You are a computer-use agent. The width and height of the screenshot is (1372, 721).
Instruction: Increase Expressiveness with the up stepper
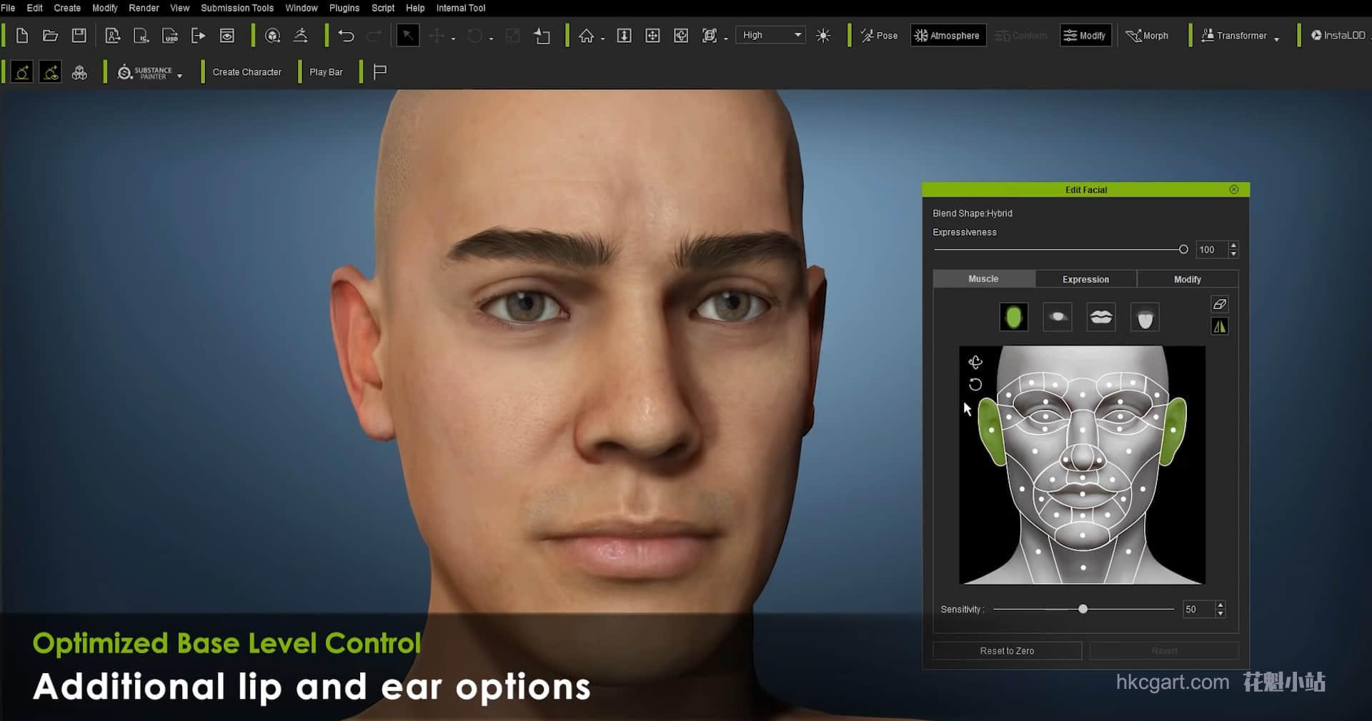point(1233,246)
